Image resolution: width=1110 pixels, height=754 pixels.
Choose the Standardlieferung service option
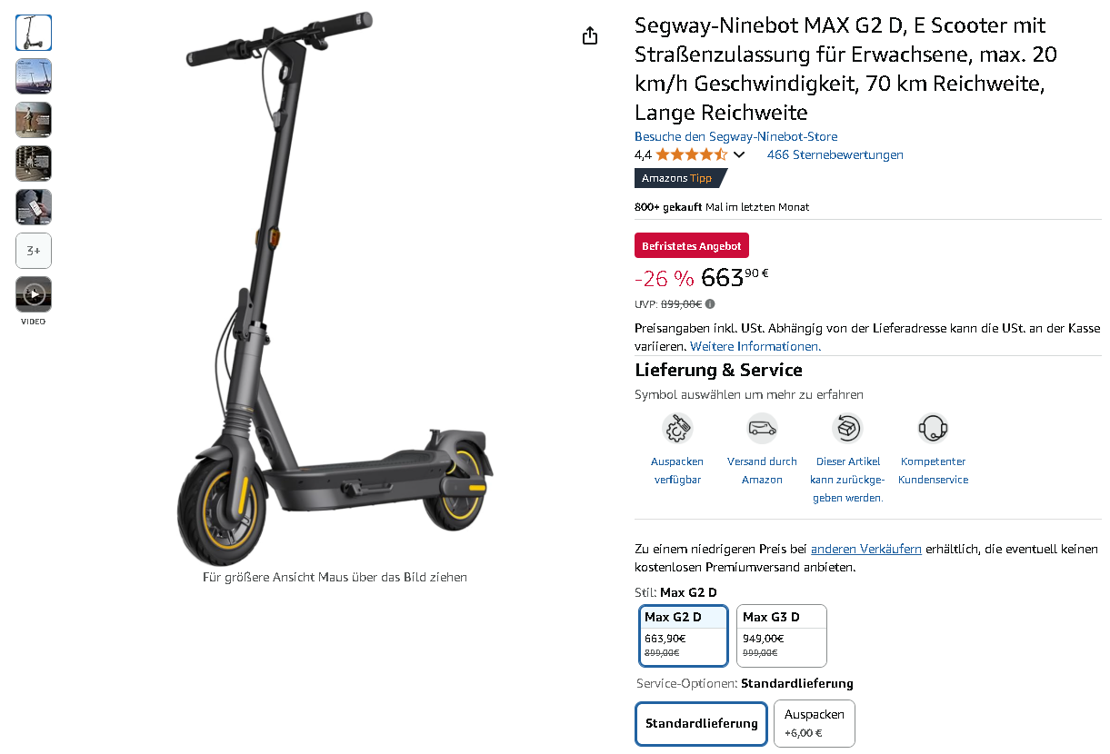701,724
